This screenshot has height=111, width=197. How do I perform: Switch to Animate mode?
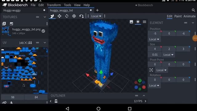click(x=190, y=16)
